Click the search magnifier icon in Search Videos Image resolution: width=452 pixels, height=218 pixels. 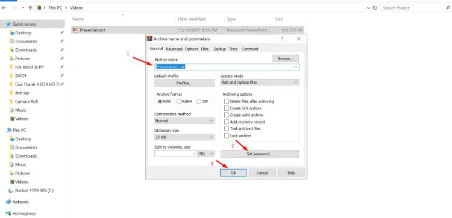(x=448, y=8)
